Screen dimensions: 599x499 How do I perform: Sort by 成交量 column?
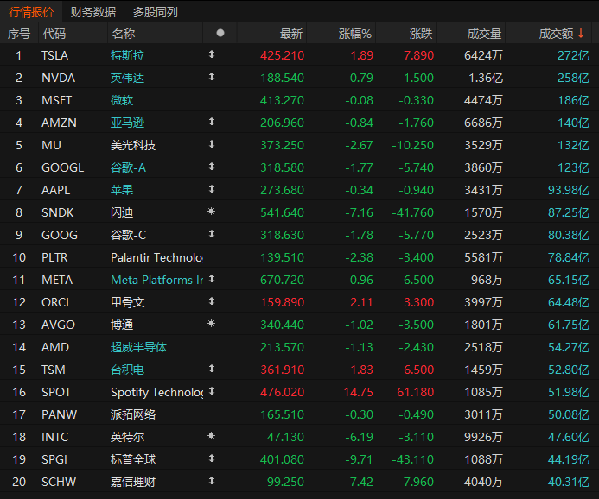coord(484,34)
